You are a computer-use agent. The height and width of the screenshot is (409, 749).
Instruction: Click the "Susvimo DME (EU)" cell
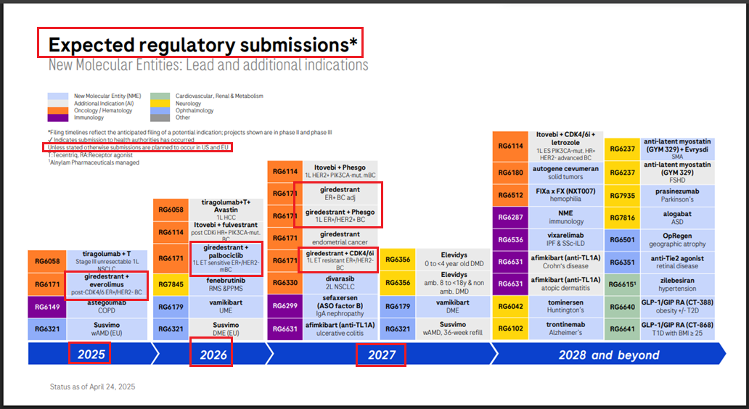coord(226,329)
